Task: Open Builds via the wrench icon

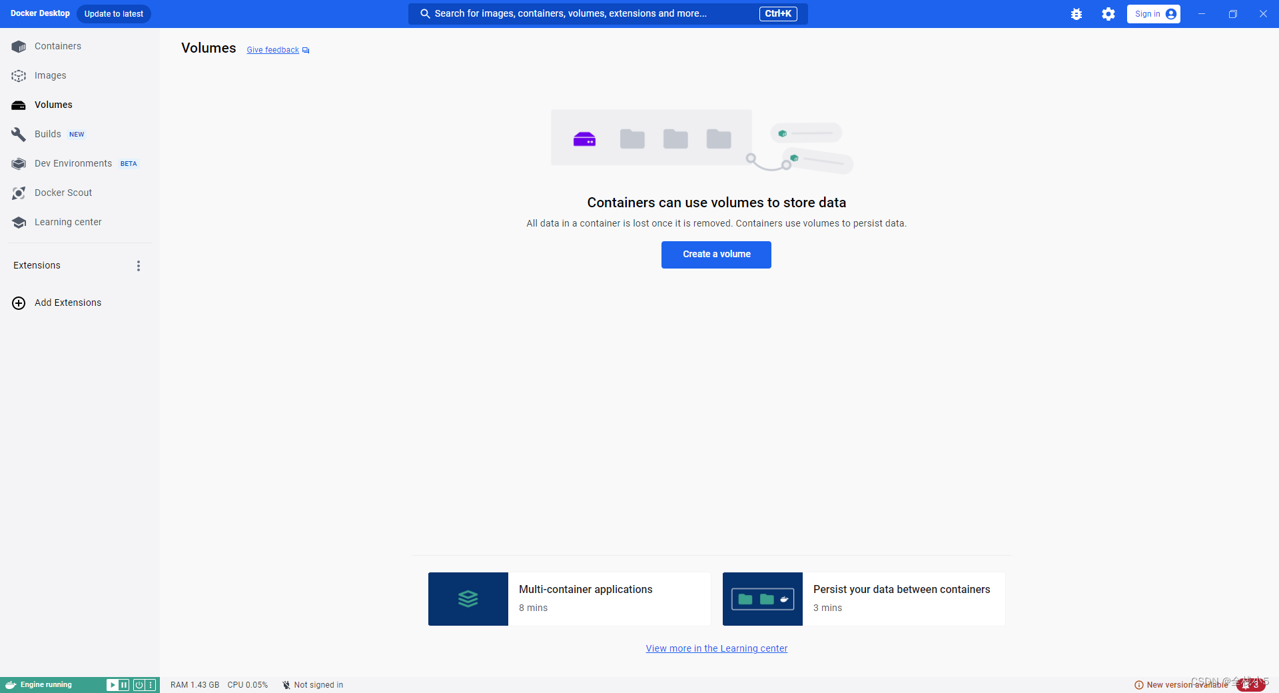Action: [19, 134]
